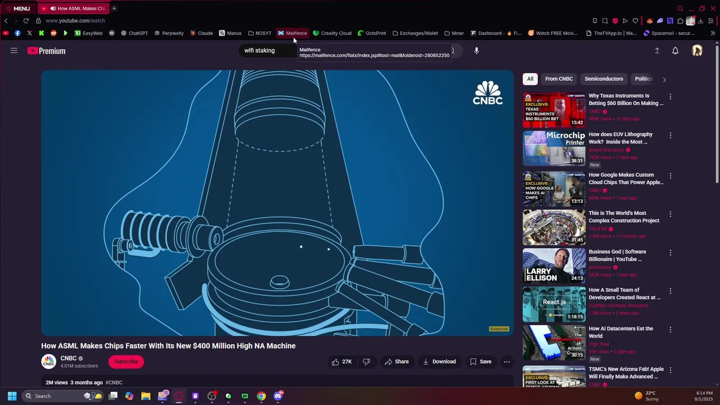720x405 pixels.
Task: Open Reddit bookmark icon
Action: pos(53,33)
